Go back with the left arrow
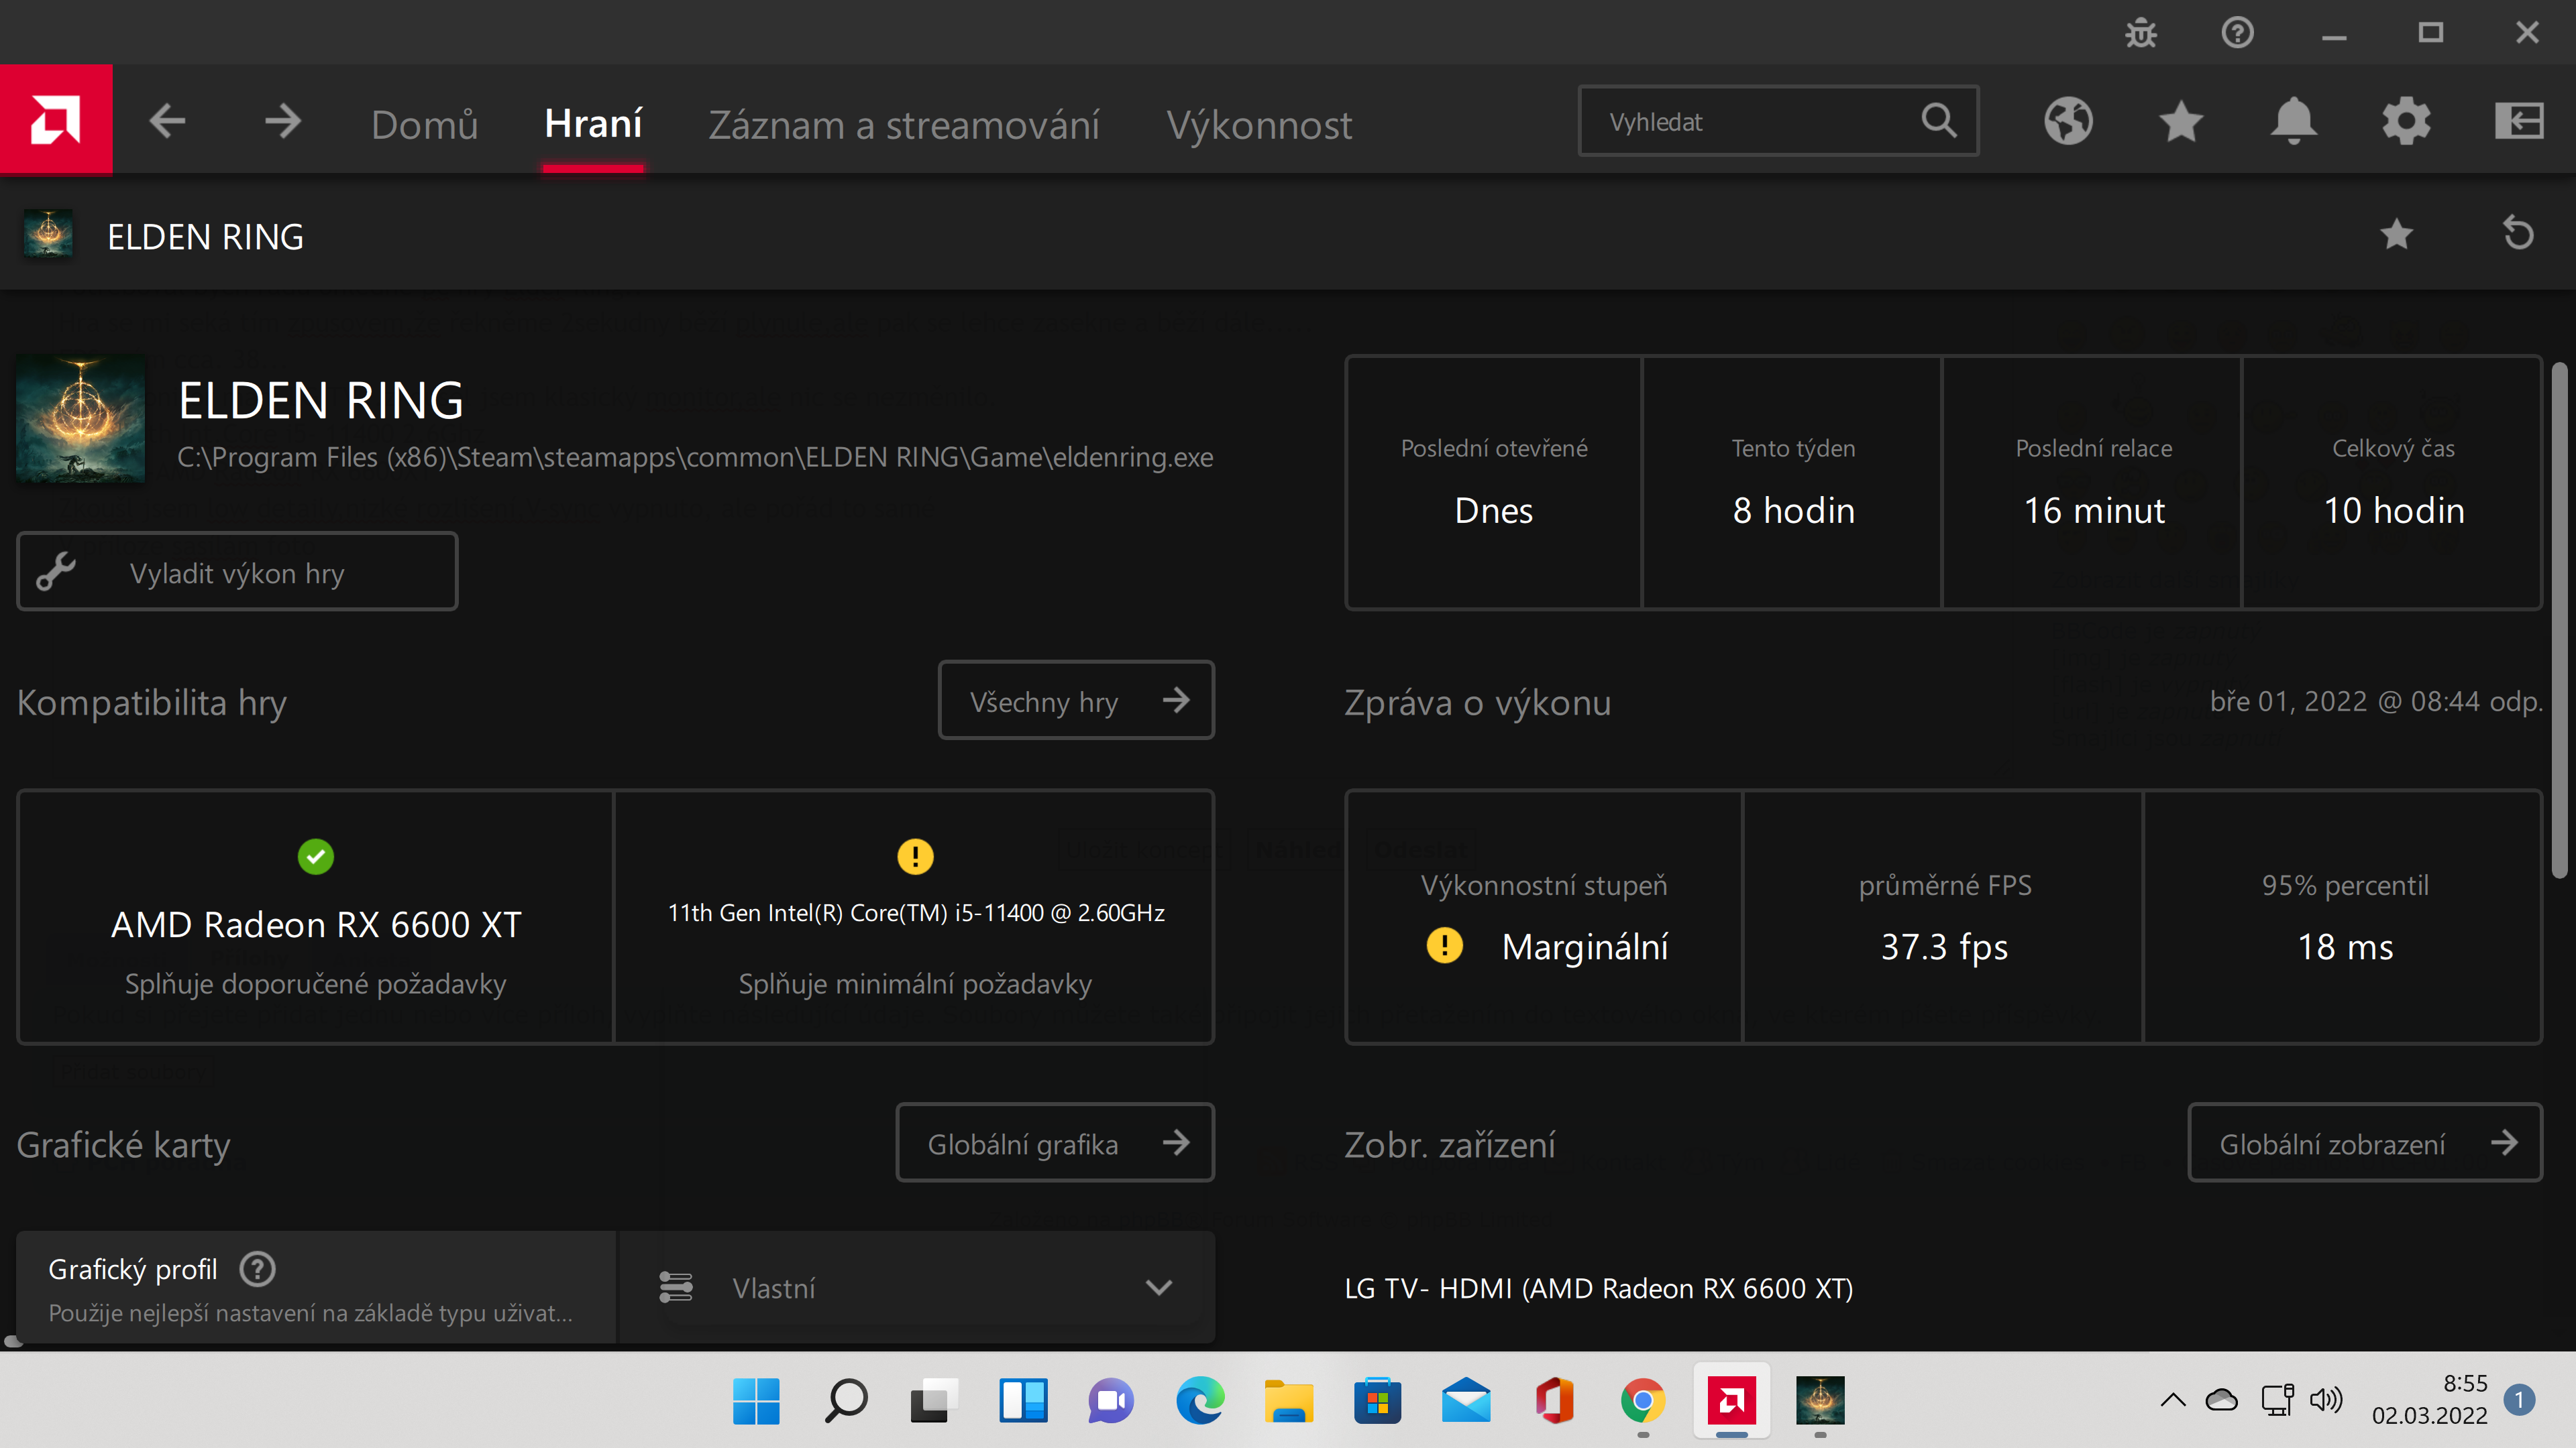The image size is (2576, 1448). 167,122
